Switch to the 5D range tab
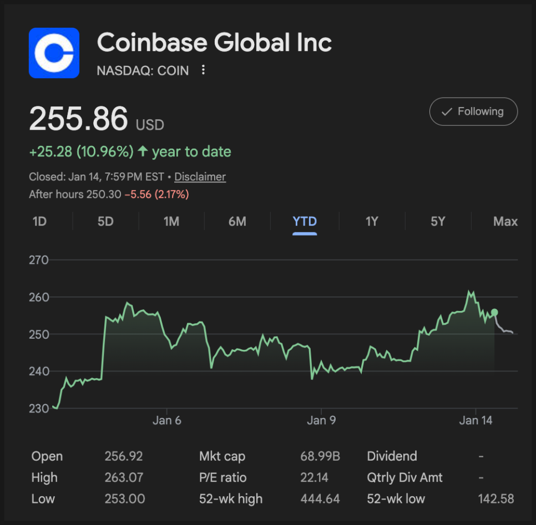The width and height of the screenshot is (536, 525). click(105, 222)
